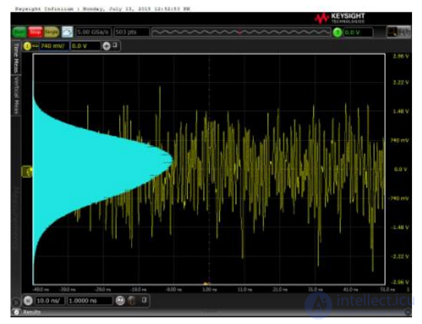Screen dimensions: 422x324
Task: Click the -19.0 ns time axis label
Action: point(139,290)
